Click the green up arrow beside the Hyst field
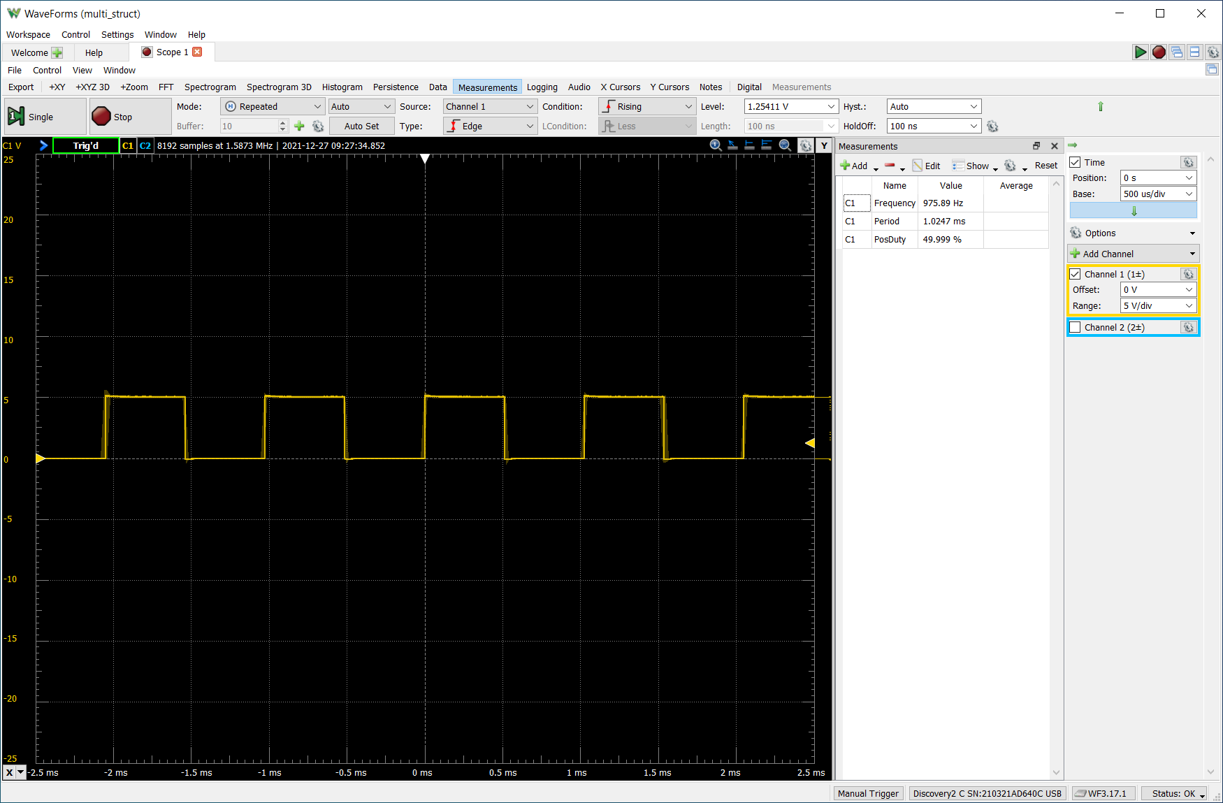The image size is (1223, 803). 1101,106
